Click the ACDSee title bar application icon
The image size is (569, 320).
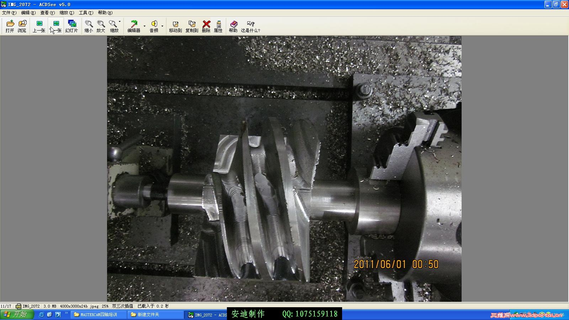pos(4,5)
